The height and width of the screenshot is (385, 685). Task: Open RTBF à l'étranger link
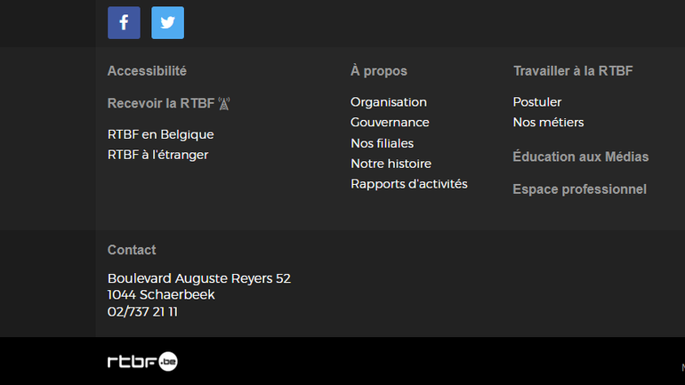pyautogui.click(x=157, y=155)
